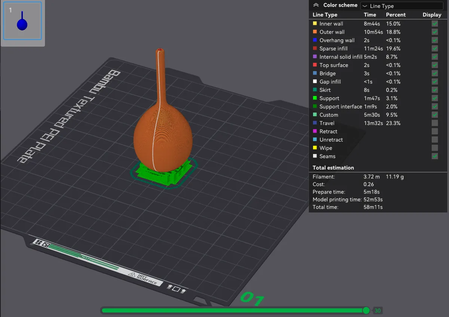Click the Line Type column header
This screenshot has height=317, width=449.
tap(325, 15)
